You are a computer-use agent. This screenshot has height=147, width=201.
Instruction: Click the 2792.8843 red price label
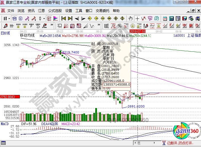click(x=10, y=97)
